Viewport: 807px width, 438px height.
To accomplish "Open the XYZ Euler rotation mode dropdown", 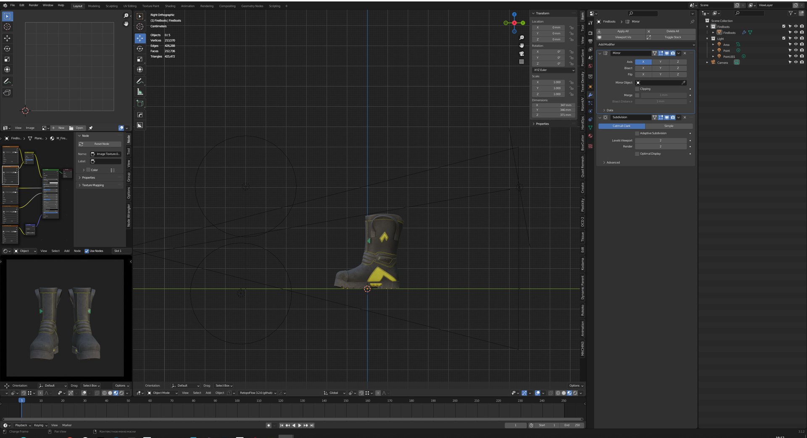I will coord(554,70).
